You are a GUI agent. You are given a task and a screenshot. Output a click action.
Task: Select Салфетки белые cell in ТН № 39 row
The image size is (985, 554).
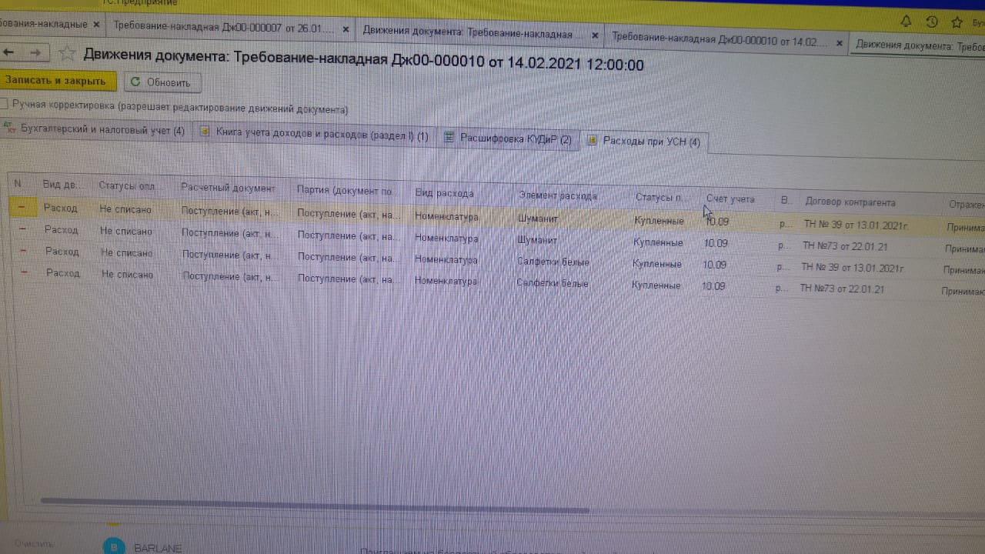pyautogui.click(x=553, y=262)
